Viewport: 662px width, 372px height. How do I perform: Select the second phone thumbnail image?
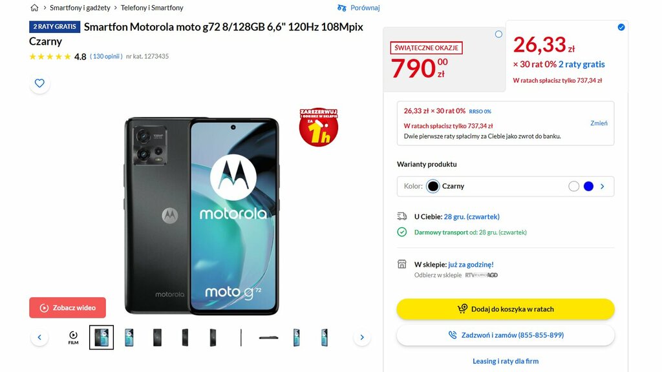point(129,337)
